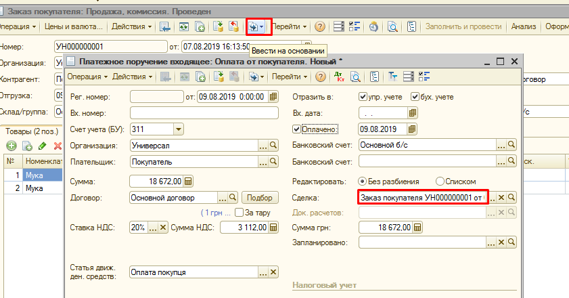Open Операция menu in Заказ покупателя window

[x=16, y=26]
